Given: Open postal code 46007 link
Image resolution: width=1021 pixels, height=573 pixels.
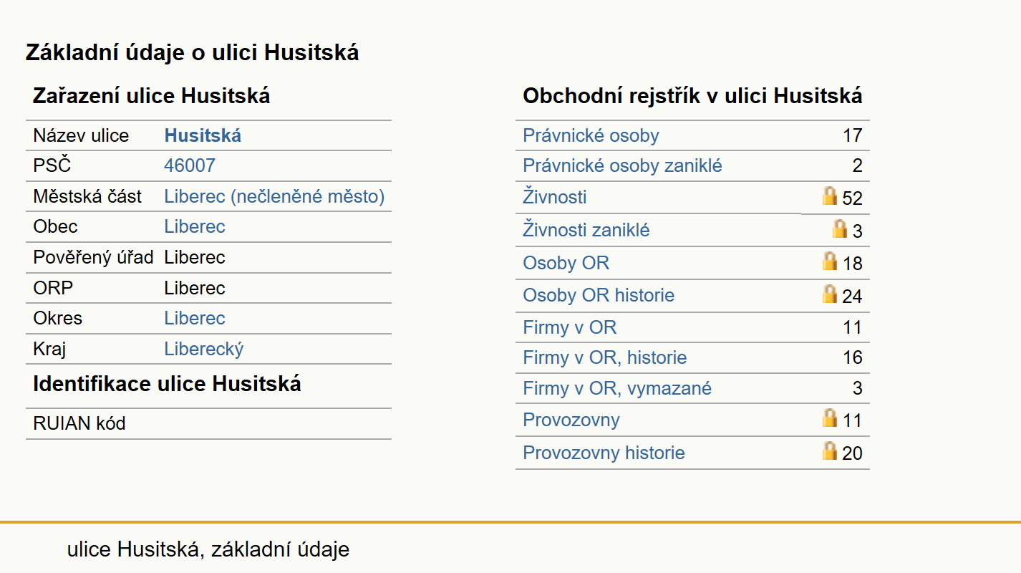Looking at the screenshot, I should pos(190,165).
